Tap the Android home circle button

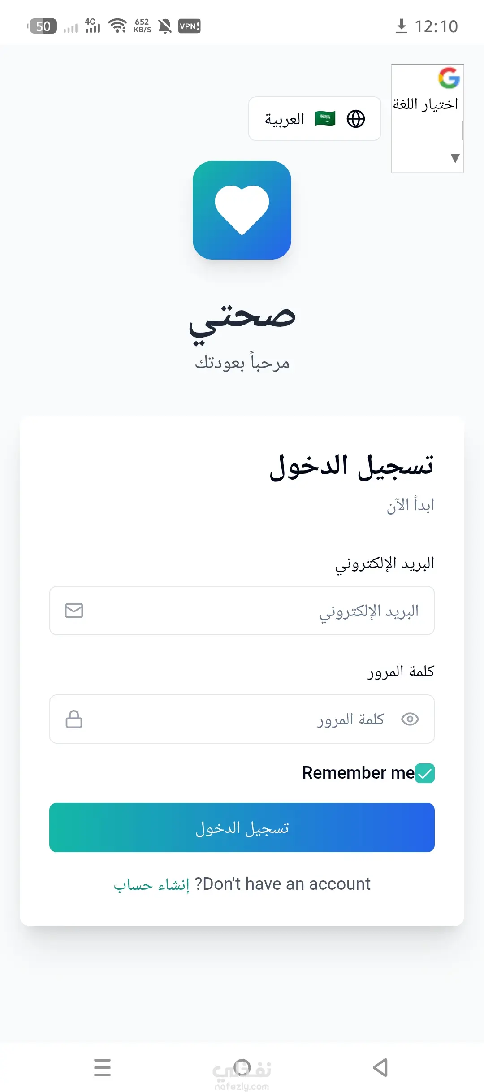pyautogui.click(x=242, y=1067)
